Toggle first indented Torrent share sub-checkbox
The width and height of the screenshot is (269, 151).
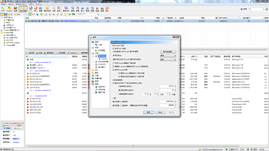click(119, 73)
